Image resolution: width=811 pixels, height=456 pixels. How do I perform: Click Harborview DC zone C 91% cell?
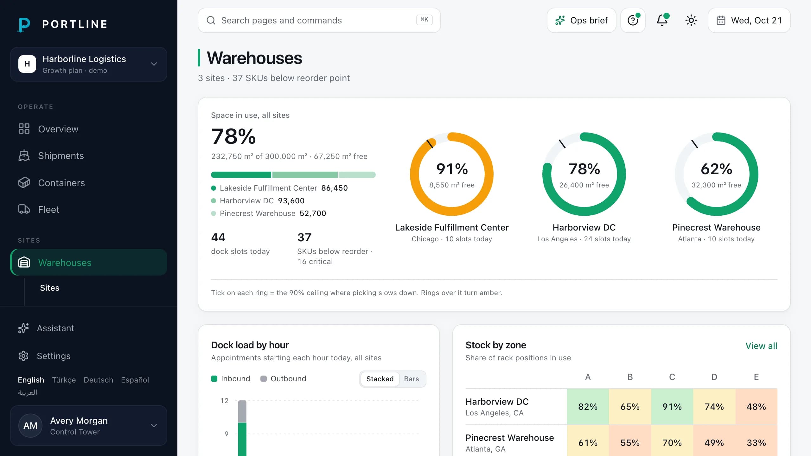click(672, 407)
